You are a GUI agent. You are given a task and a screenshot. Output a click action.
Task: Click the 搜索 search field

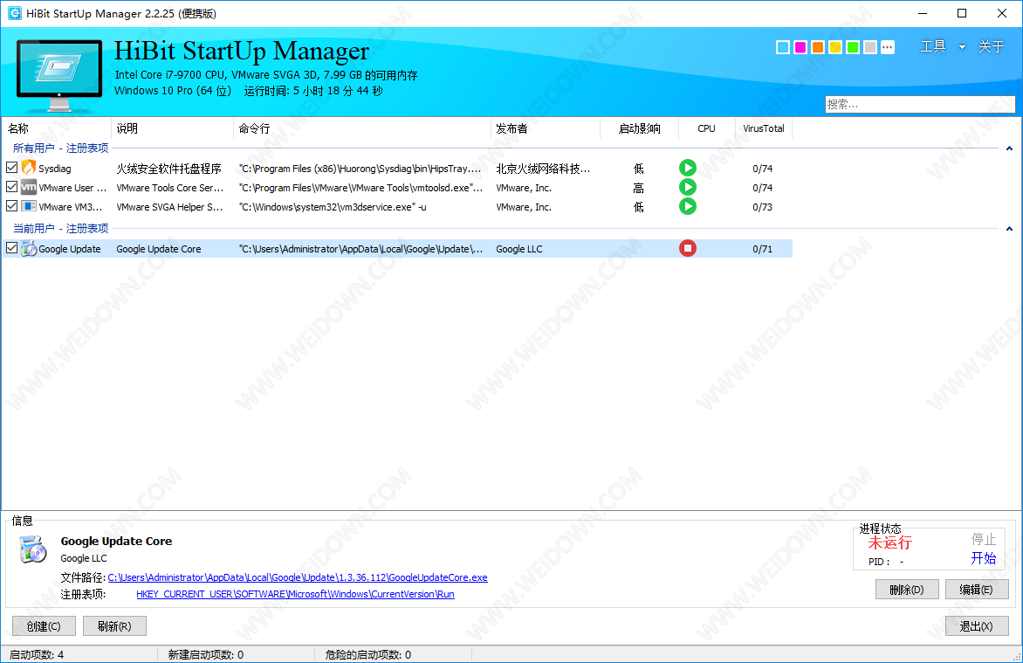[x=920, y=104]
